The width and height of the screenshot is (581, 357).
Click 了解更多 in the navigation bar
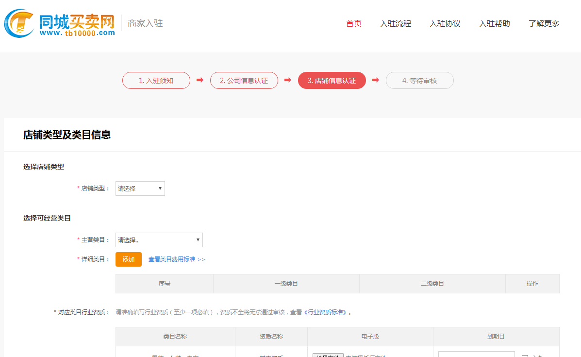pos(544,23)
